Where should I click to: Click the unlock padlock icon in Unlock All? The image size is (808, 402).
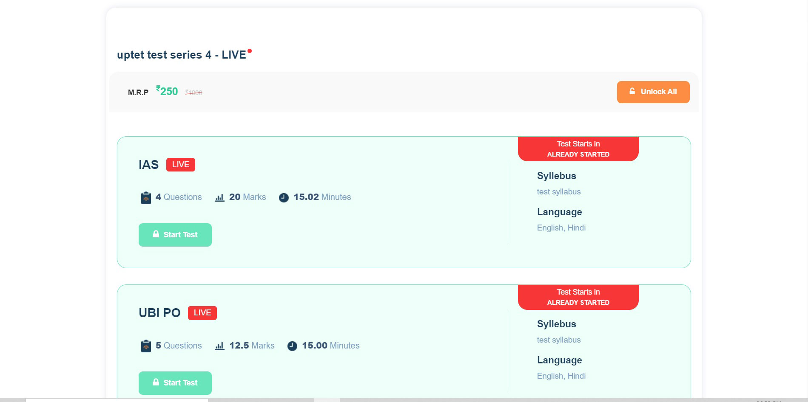(632, 91)
